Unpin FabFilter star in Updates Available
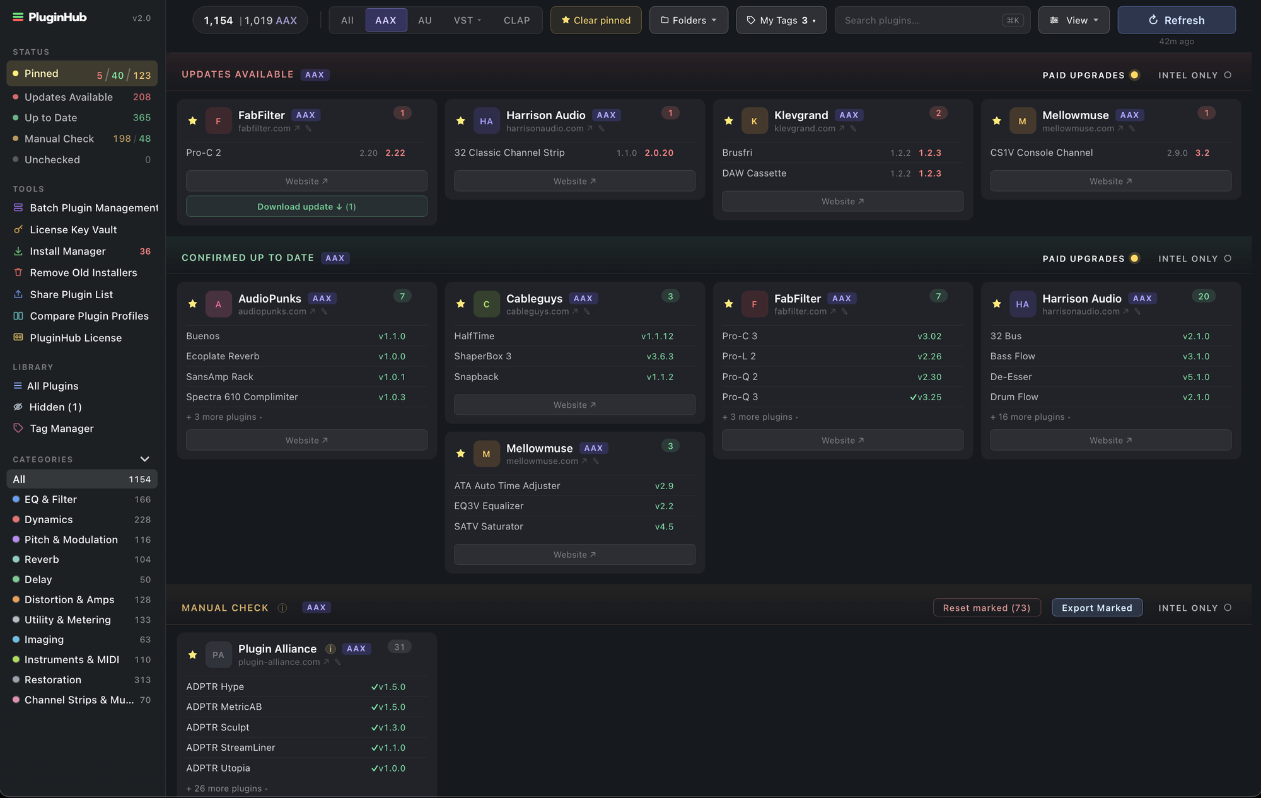1261x798 pixels. click(193, 121)
